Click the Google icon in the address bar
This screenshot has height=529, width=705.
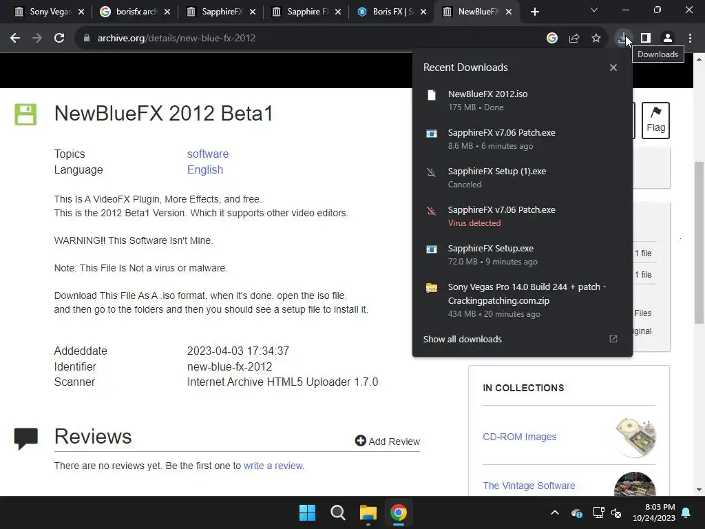pos(552,39)
